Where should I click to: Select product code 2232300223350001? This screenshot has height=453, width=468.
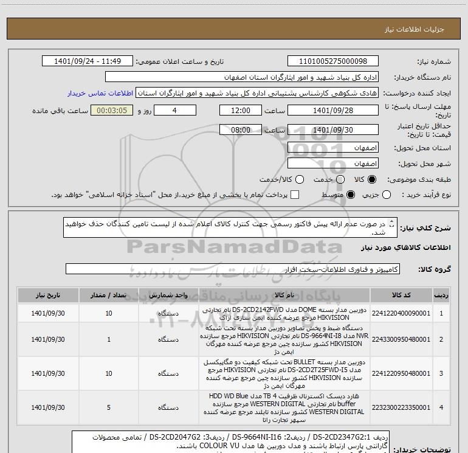[401, 407]
